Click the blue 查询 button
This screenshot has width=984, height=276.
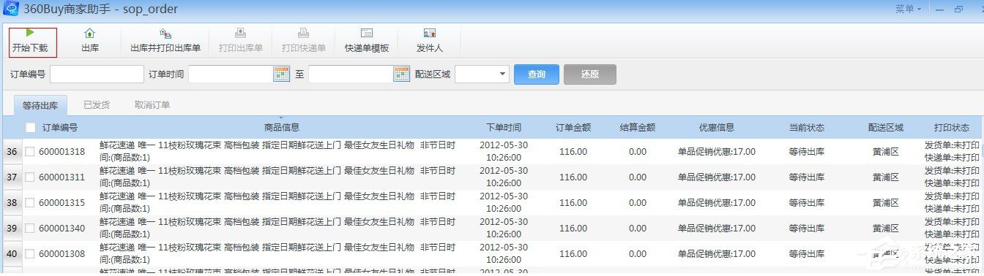[537, 74]
